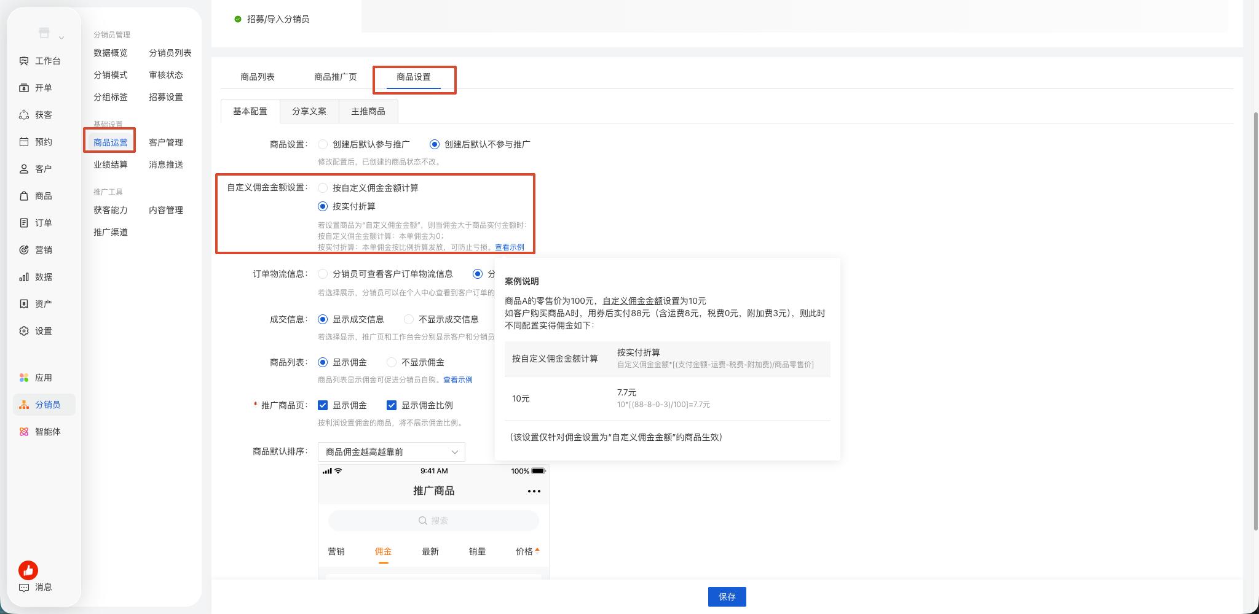Viewport: 1259px width, 614px height.
Task: Open the 客户 person icon
Action: (x=24, y=169)
